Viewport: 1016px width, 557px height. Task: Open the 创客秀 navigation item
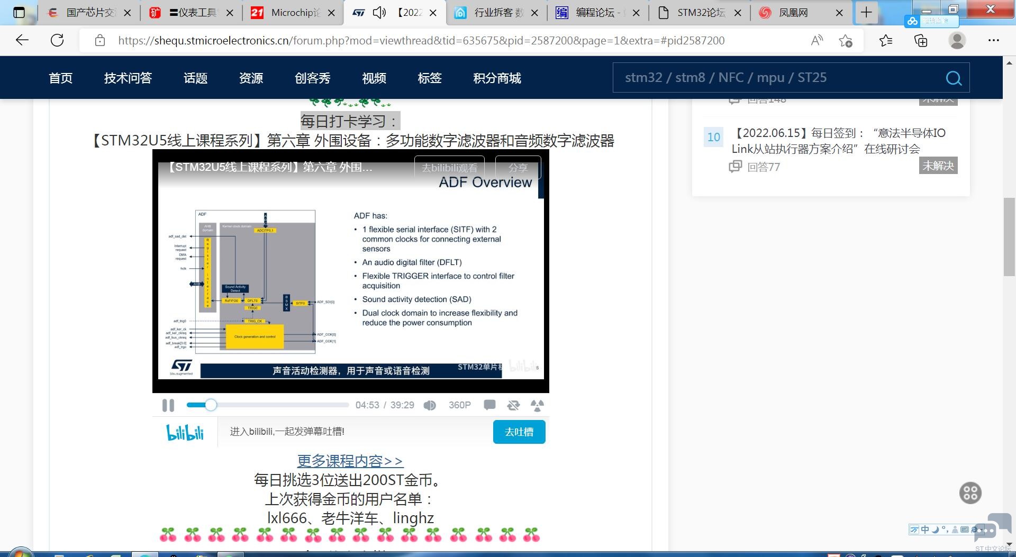tap(313, 78)
